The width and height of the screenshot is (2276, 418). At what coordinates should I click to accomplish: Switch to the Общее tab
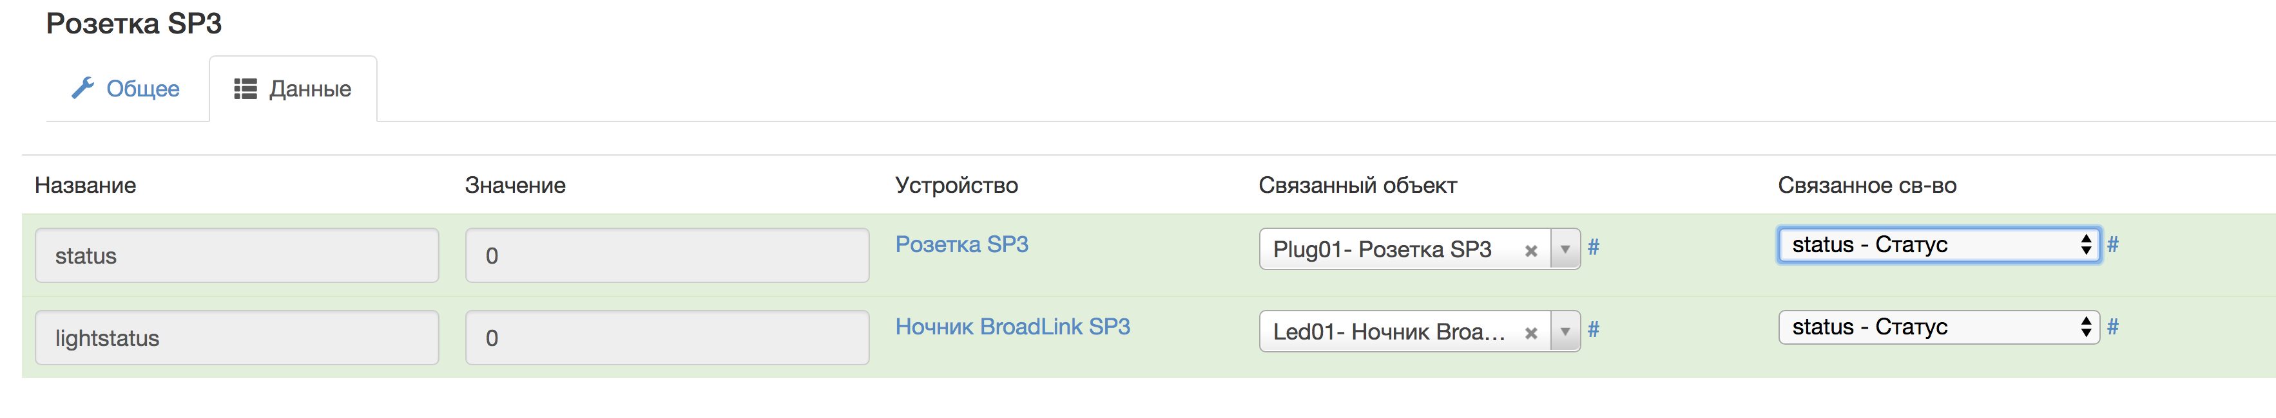[141, 88]
